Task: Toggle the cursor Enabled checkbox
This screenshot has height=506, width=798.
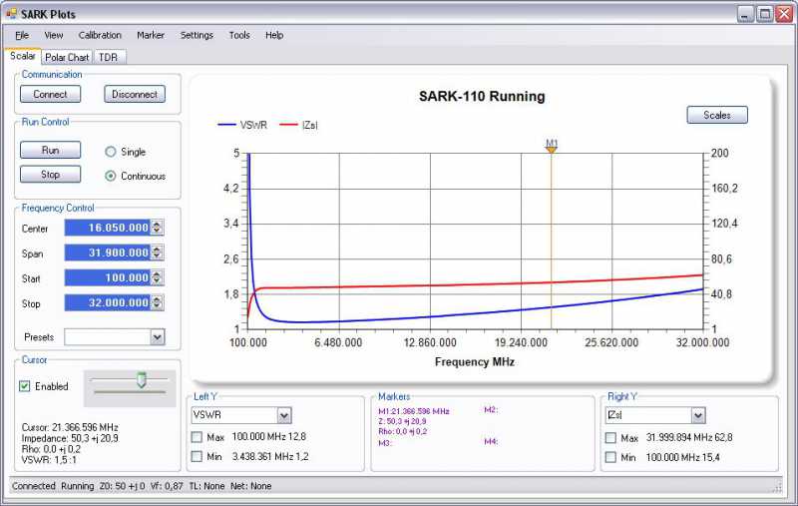Action: coord(24,386)
